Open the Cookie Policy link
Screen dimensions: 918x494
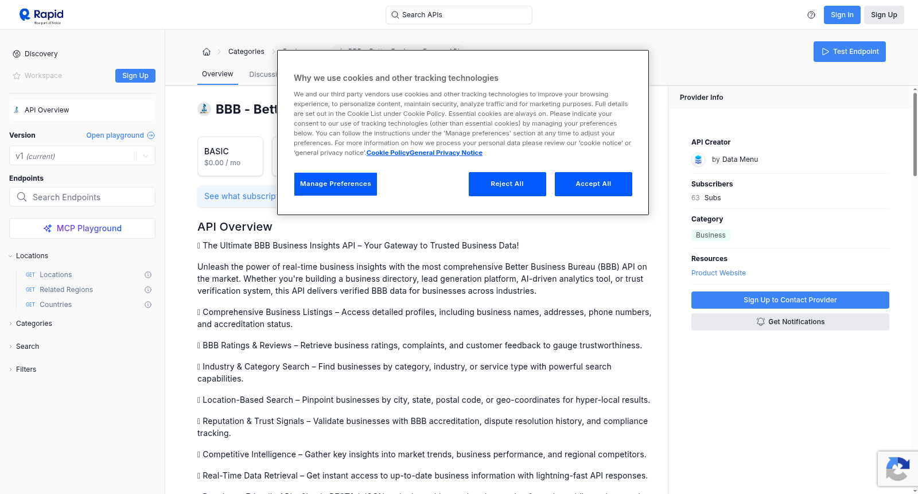pyautogui.click(x=388, y=153)
